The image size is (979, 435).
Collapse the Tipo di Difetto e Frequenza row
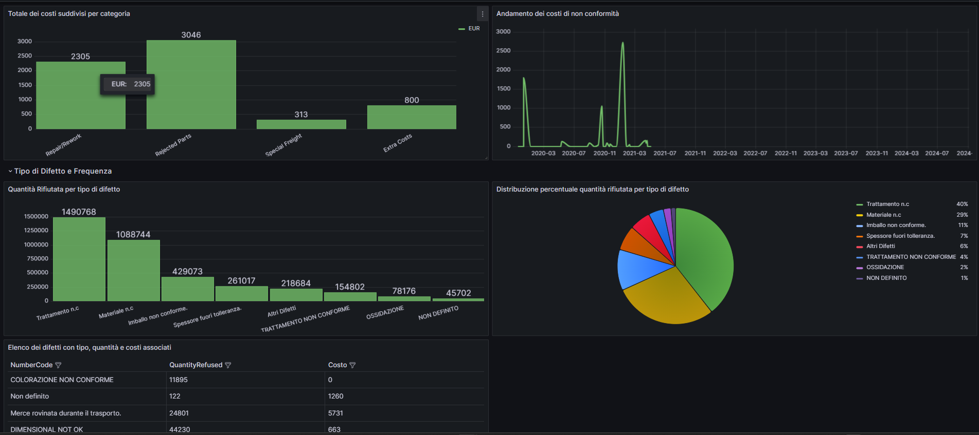(10, 171)
